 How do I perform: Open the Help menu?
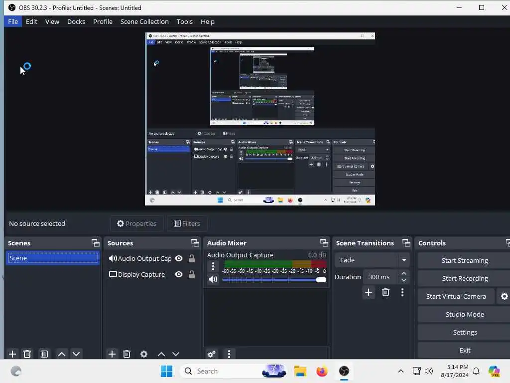click(x=208, y=21)
